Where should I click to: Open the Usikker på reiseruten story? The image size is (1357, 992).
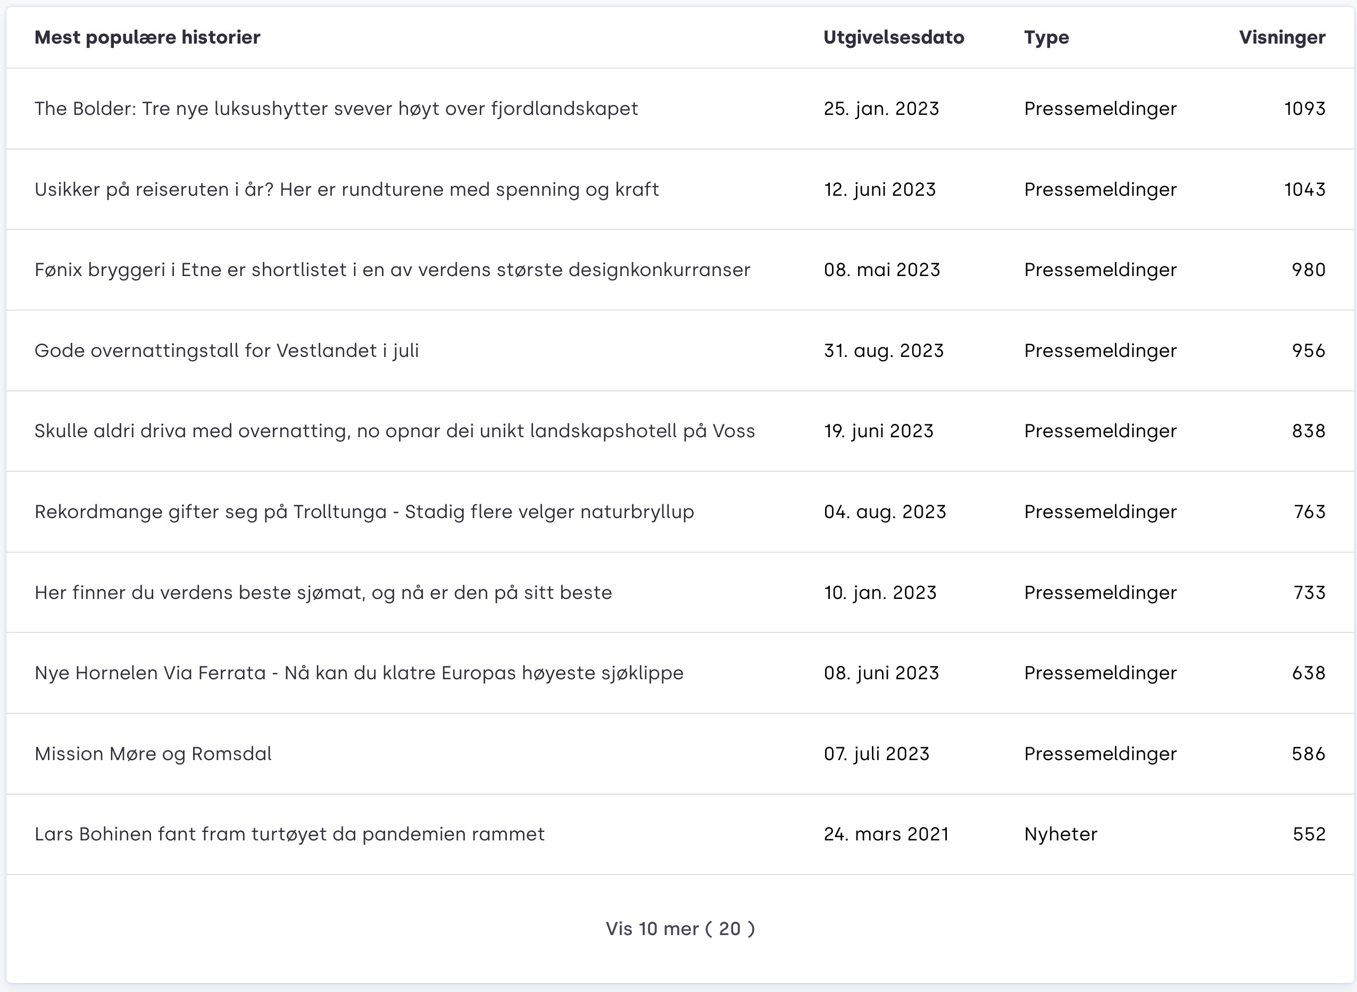click(346, 190)
